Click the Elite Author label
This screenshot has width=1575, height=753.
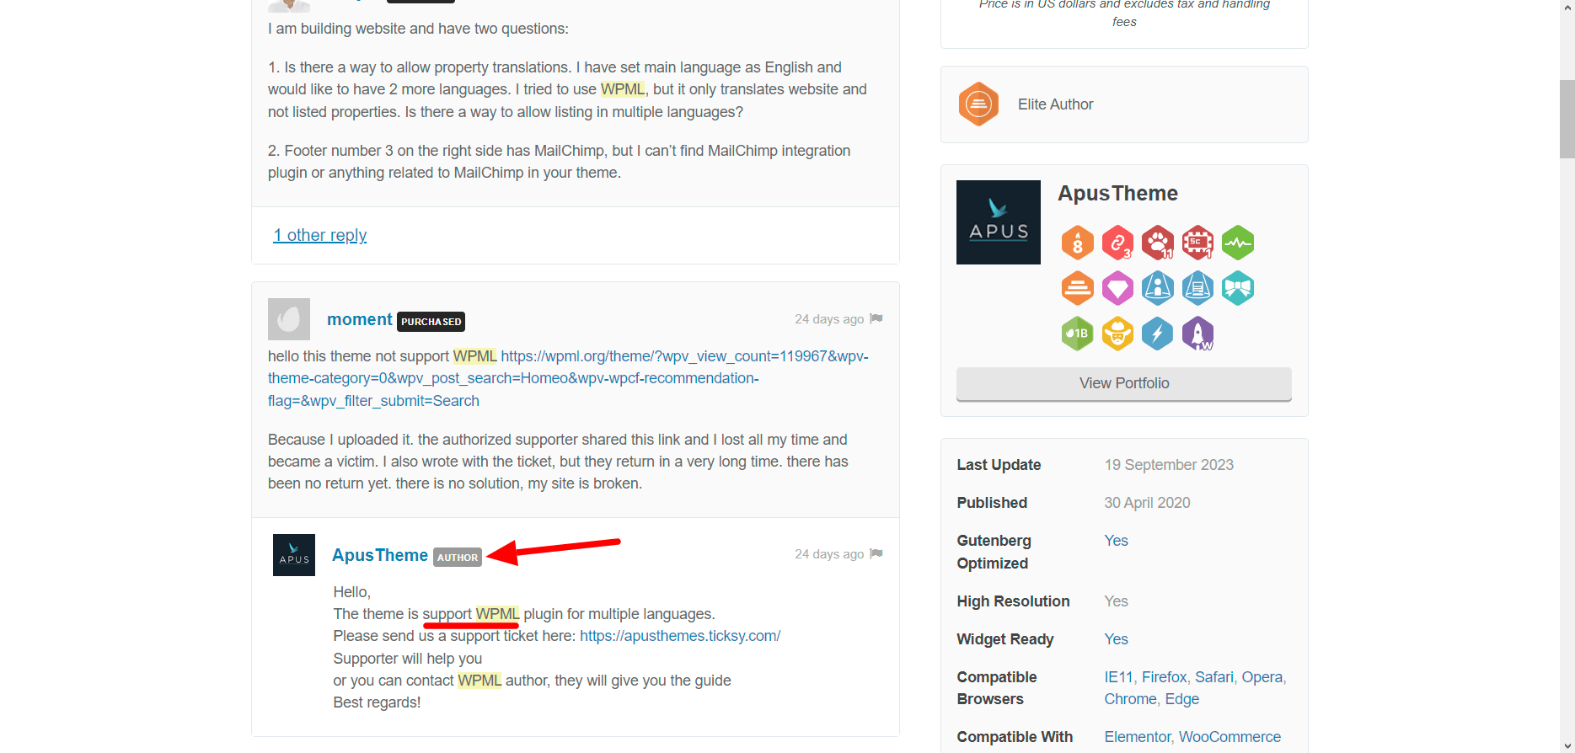pyautogui.click(x=1055, y=104)
